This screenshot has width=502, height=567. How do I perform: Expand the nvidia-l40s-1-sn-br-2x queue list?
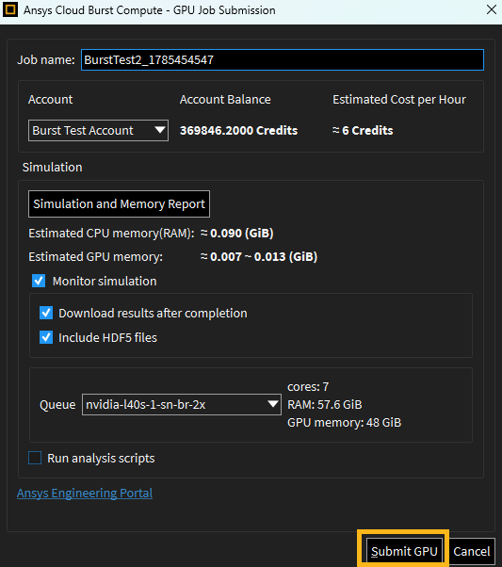(x=182, y=404)
